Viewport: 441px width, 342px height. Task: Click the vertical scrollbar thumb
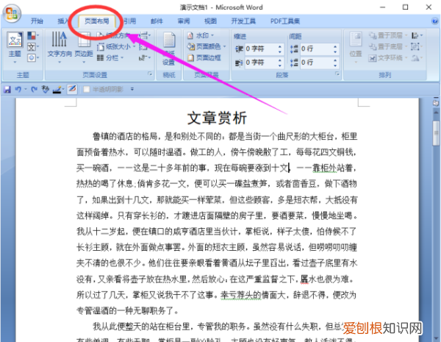(x=436, y=133)
